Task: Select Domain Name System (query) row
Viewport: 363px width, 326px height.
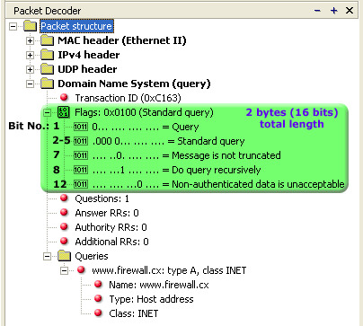Action: [x=134, y=84]
